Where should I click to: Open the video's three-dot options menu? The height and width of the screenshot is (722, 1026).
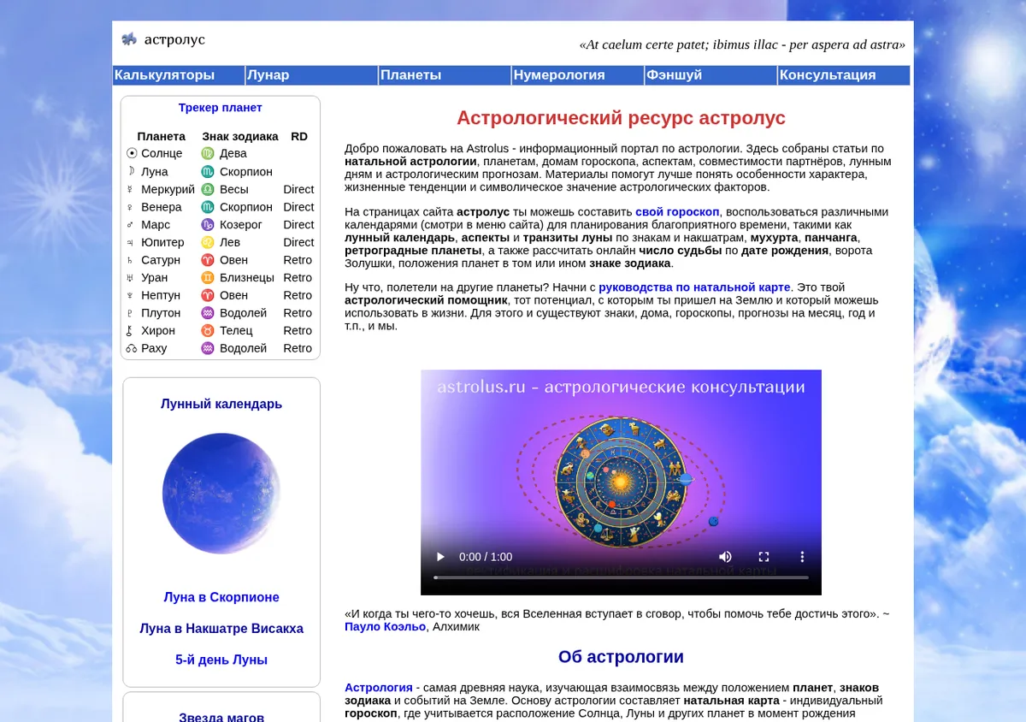pos(802,557)
